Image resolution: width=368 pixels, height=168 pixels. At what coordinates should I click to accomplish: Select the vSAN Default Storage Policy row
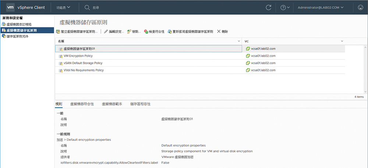click(200, 63)
